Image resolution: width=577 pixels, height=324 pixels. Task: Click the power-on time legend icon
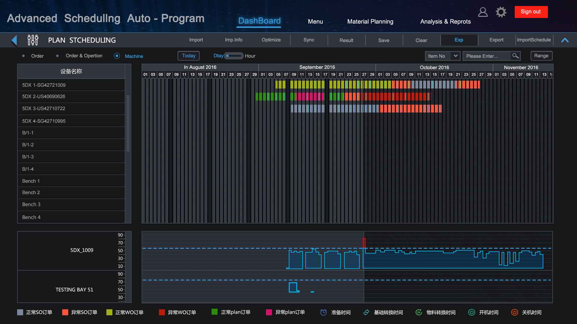click(x=472, y=312)
